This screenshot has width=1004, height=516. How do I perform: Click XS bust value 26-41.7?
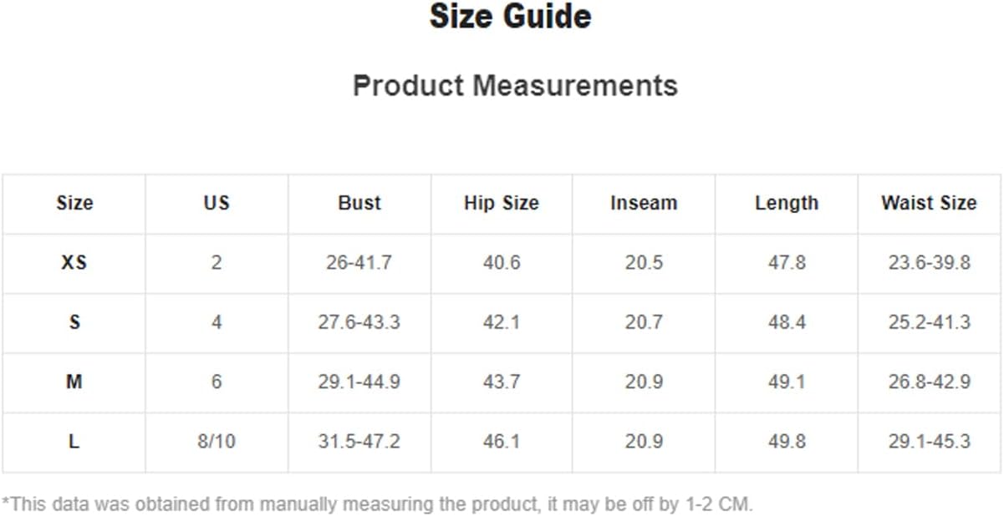[359, 262]
